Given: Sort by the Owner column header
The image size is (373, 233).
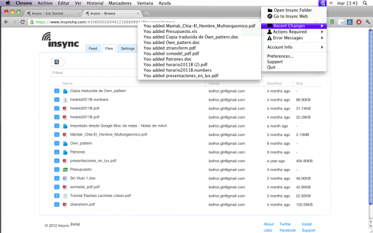Looking at the screenshot, I should [214, 83].
